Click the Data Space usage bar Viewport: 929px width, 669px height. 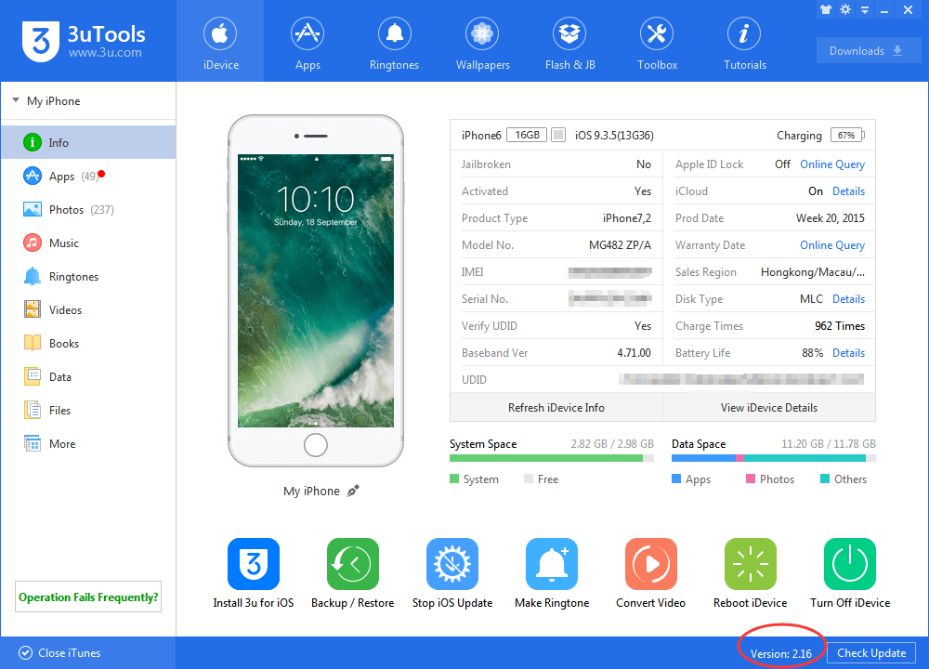click(775, 458)
